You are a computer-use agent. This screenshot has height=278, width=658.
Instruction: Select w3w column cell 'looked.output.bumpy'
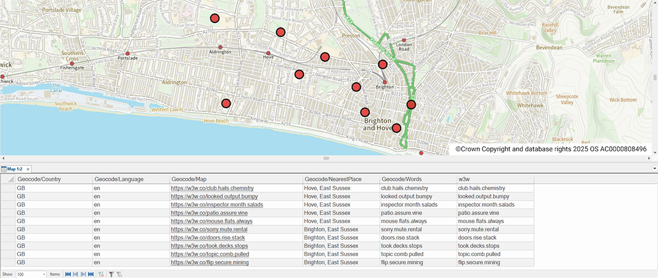[495, 196]
